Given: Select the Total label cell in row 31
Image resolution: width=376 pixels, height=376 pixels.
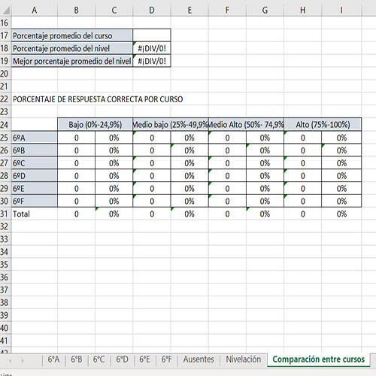Looking at the screenshot, I should point(35,214).
